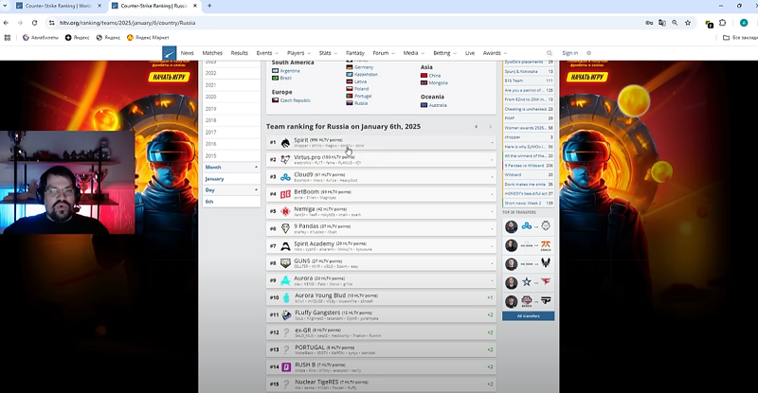Open the Яндекс Маркет bookmark
Viewport: 758px width, 393px height.
[x=148, y=37]
